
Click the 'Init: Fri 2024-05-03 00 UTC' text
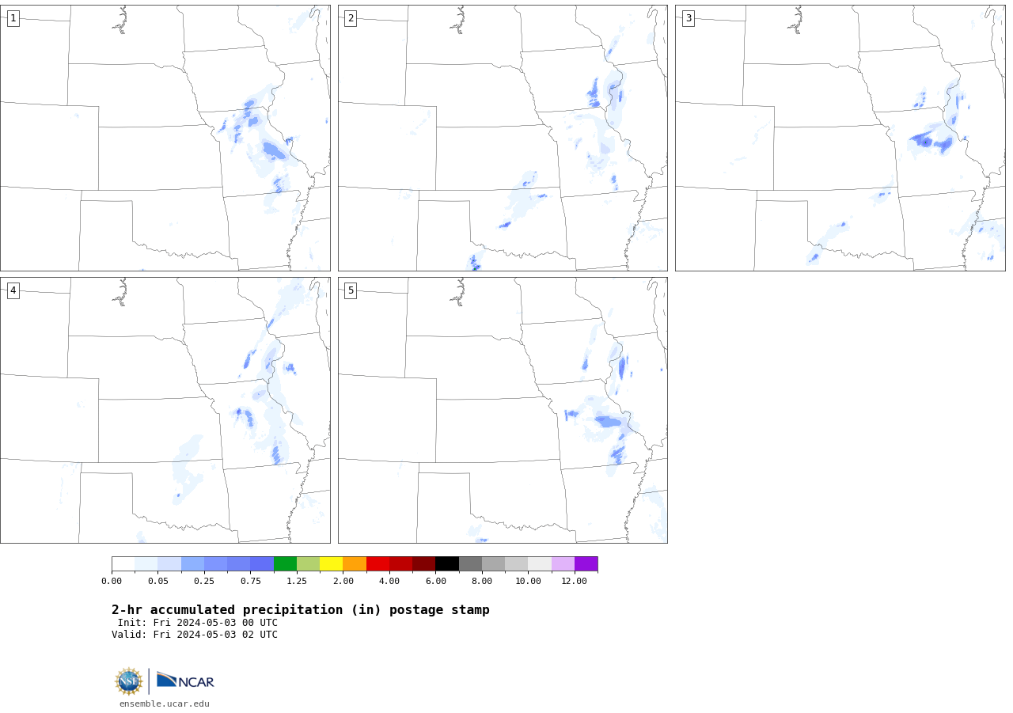click(x=198, y=623)
